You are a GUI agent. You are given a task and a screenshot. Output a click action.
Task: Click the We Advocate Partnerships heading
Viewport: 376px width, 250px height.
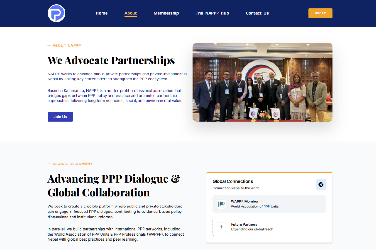point(111,60)
